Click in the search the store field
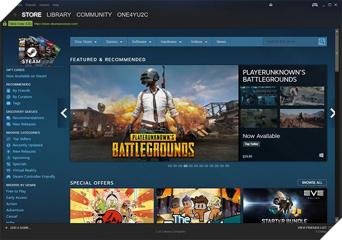Viewport: 342px width, 240px height. coord(291,42)
